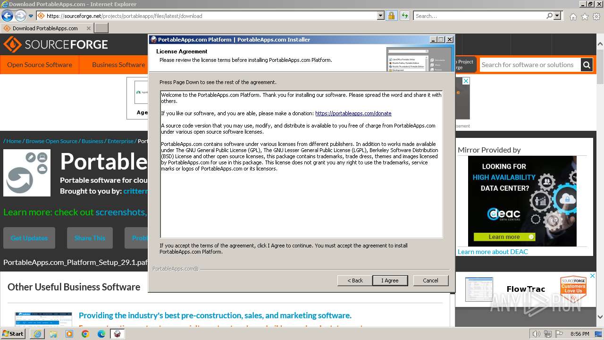Screen dimensions: 604x340
Task: Open the Business Software menu
Action: 118,65
